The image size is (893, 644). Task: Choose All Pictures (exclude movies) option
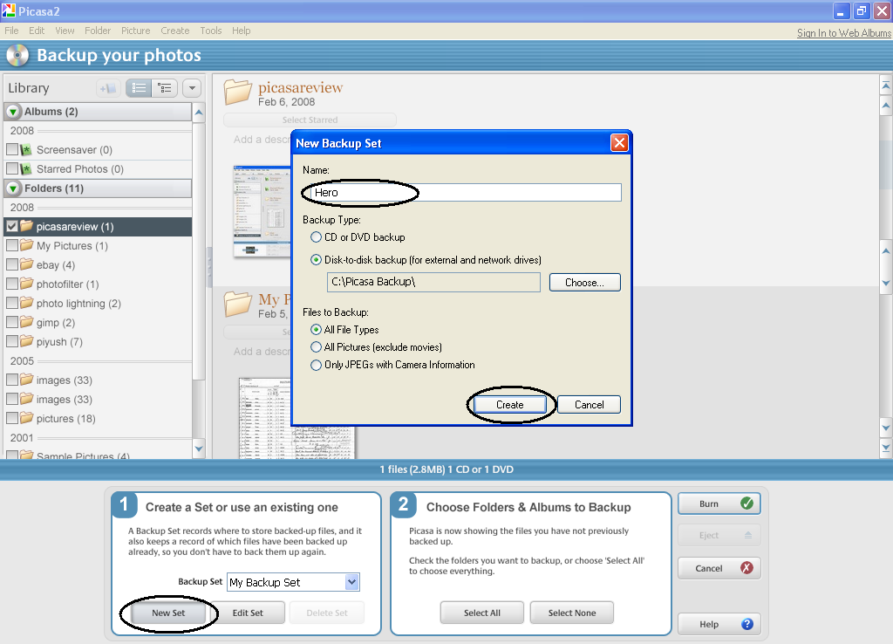coord(316,347)
